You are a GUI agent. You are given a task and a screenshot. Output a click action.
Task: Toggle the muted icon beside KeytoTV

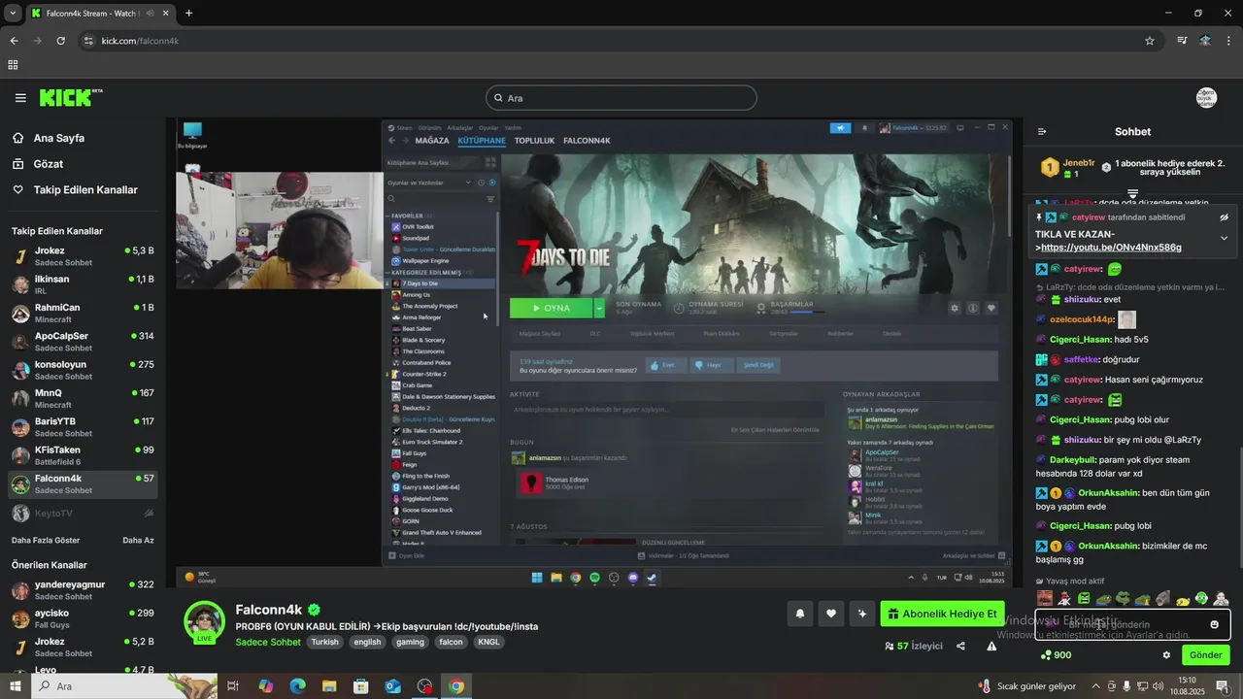pyautogui.click(x=149, y=513)
